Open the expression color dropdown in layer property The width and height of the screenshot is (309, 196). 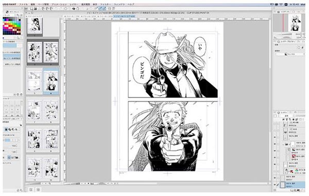(290, 54)
